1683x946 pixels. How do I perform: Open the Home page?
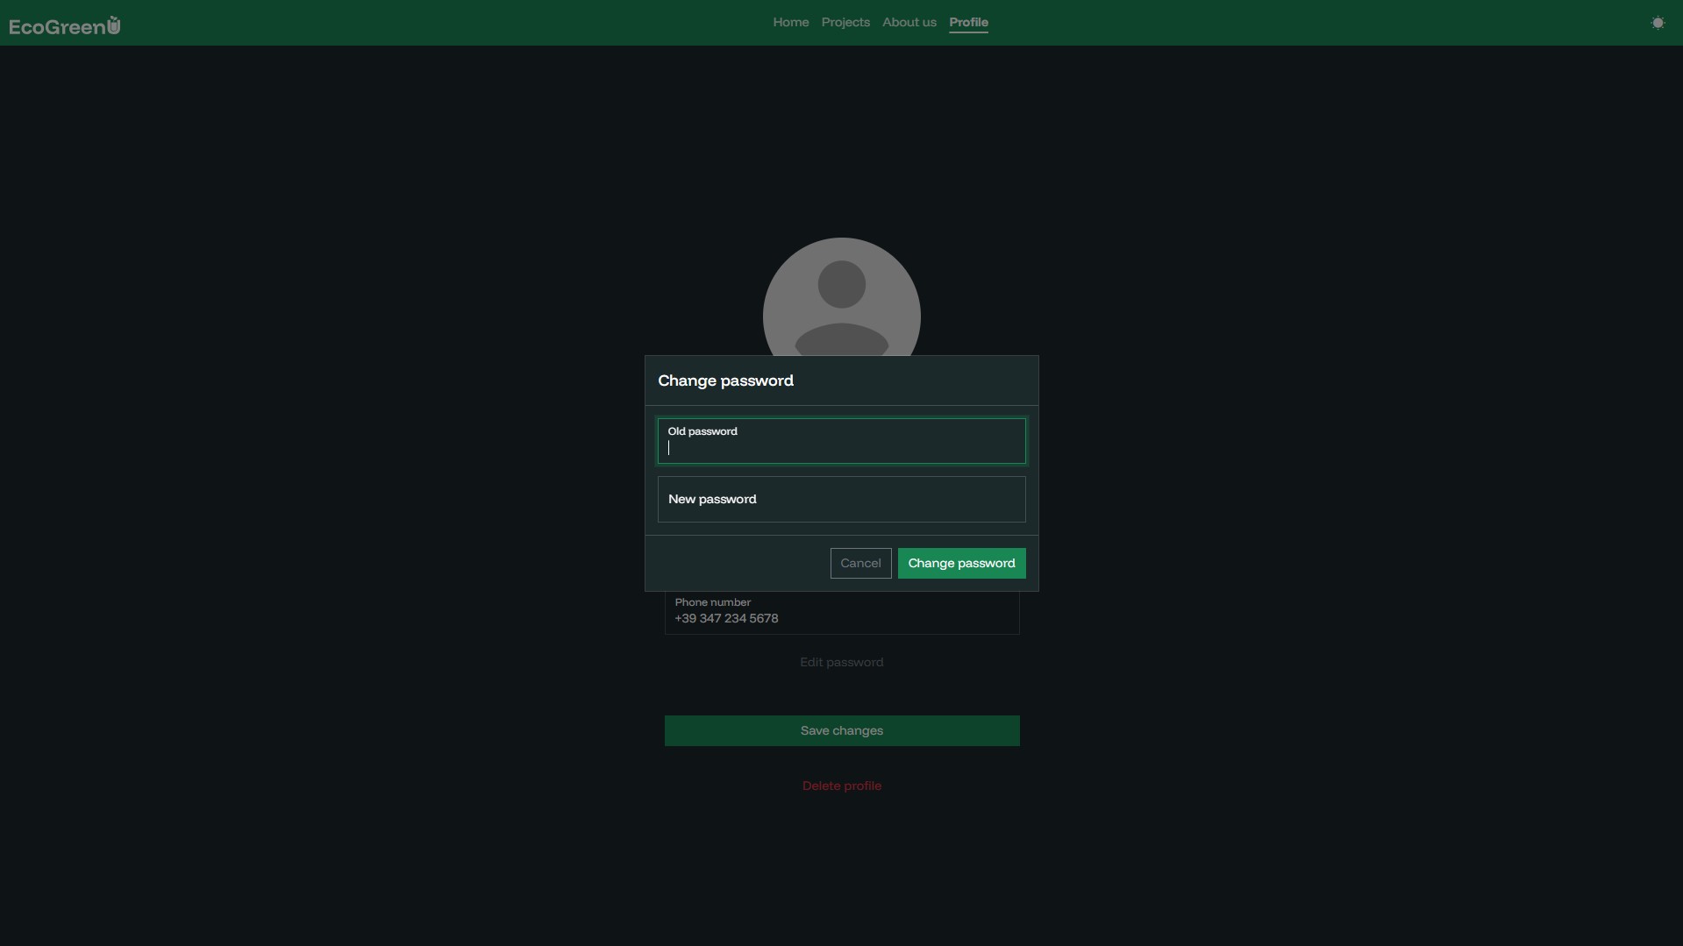[790, 22]
